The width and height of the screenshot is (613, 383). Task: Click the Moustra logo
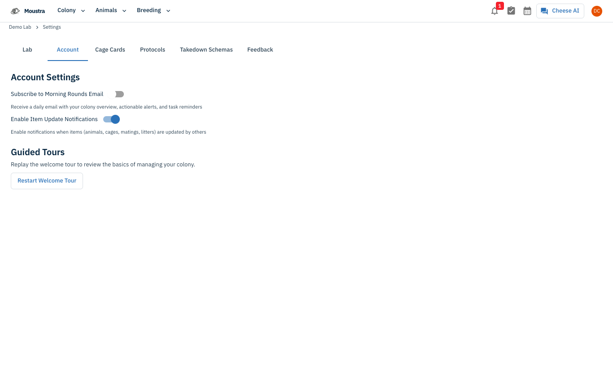28,11
